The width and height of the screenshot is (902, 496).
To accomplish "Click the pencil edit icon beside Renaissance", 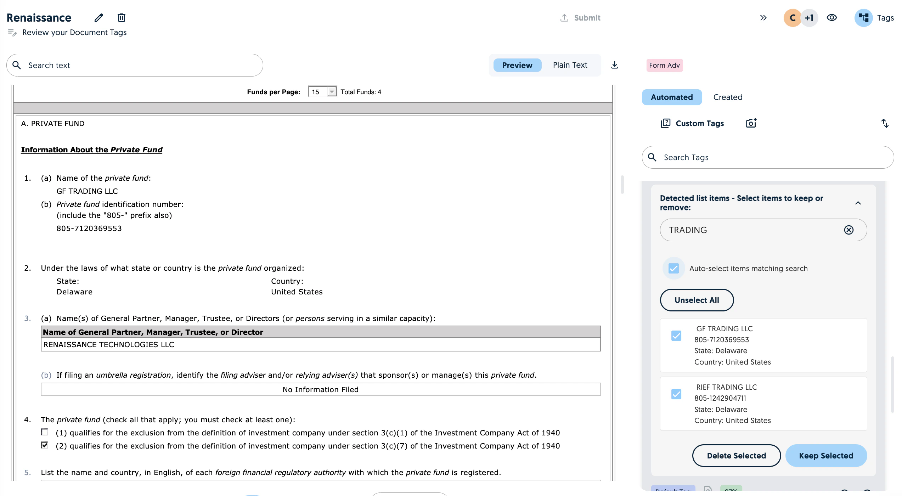I will pos(99,18).
